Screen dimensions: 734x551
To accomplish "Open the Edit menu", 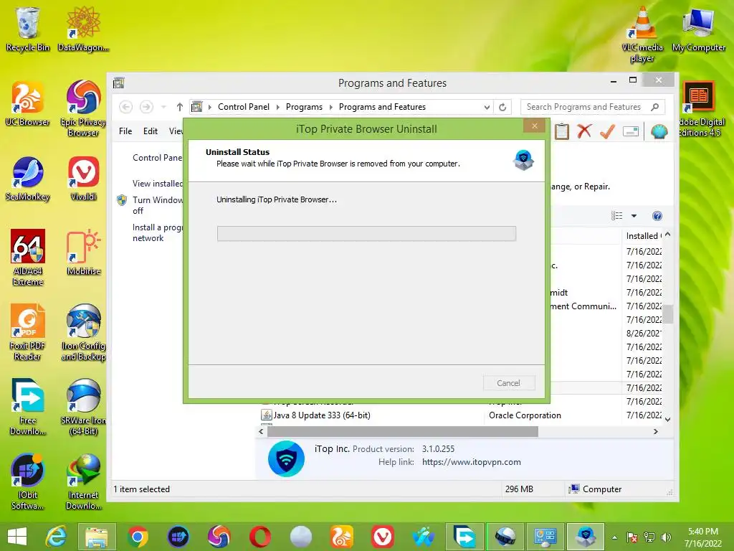I will pos(151,131).
